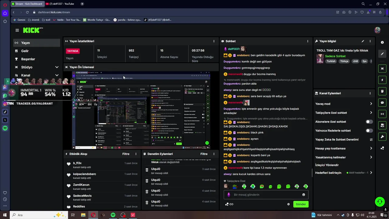Open Wordle Türkçe bookmark
The image size is (389, 219).
click(x=97, y=20)
